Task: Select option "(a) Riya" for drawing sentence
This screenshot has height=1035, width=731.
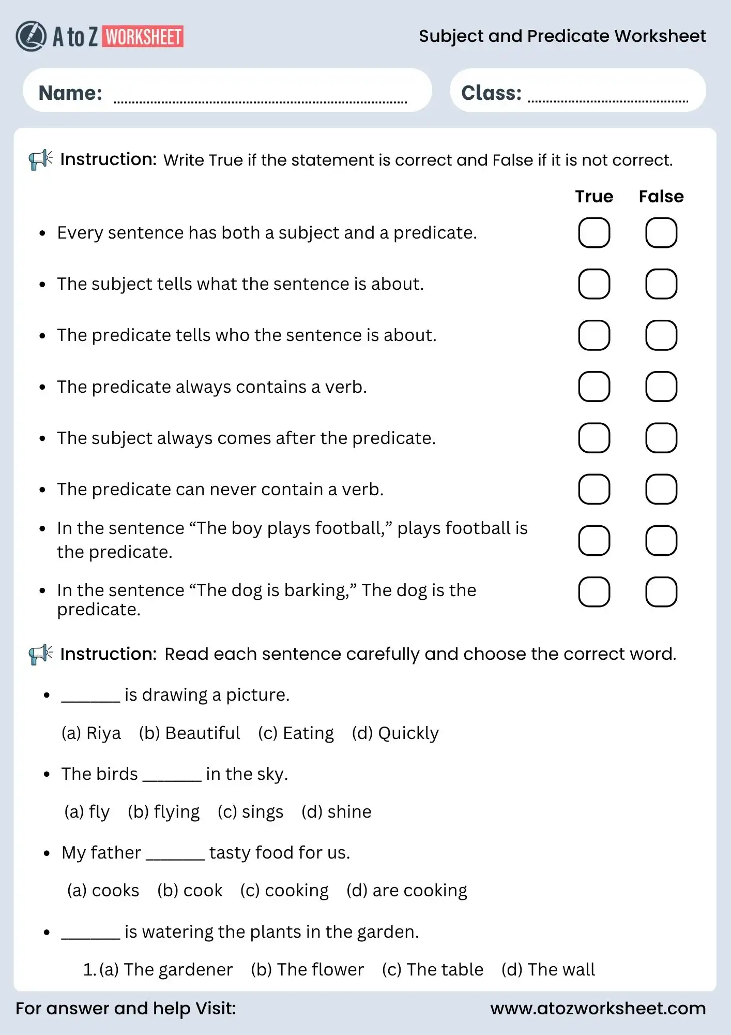Action: pos(91,733)
